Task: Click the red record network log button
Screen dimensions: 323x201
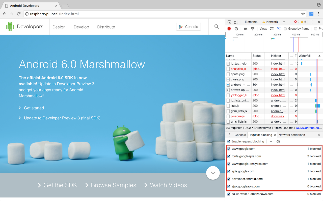Action: 229,29
